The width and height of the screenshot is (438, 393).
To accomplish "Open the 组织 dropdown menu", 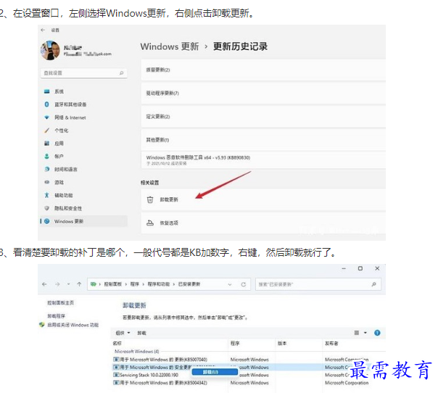I will pyautogui.click(x=123, y=333).
